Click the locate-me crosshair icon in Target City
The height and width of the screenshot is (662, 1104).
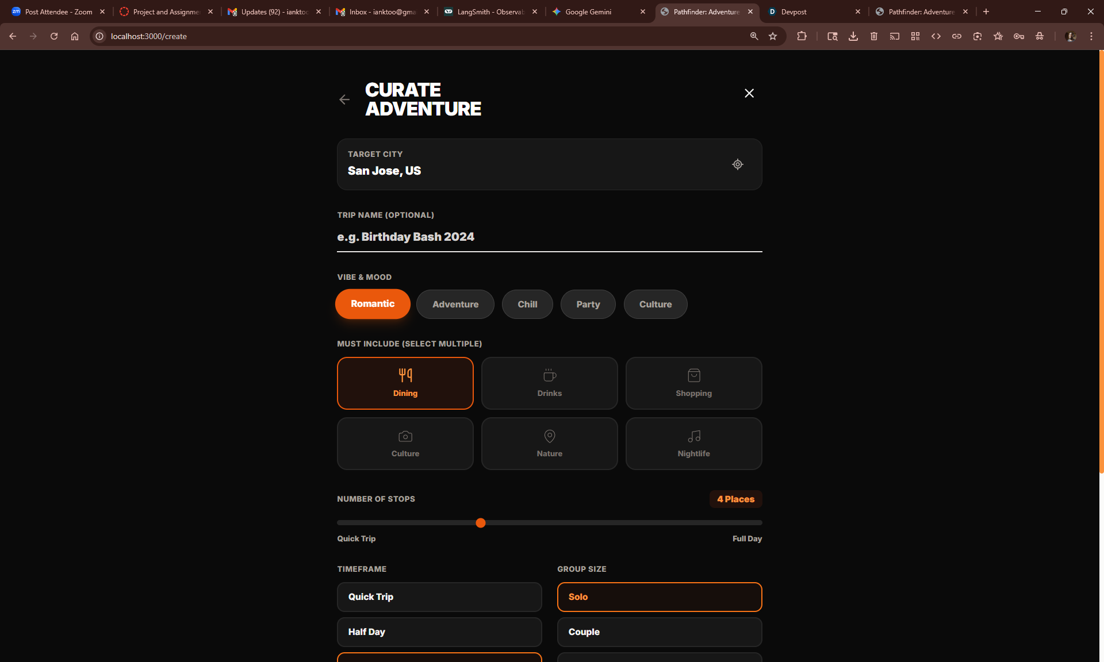pyautogui.click(x=737, y=164)
